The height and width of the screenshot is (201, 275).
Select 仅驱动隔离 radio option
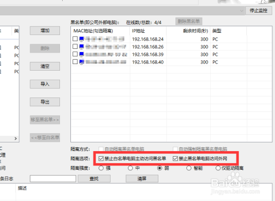[218, 168]
